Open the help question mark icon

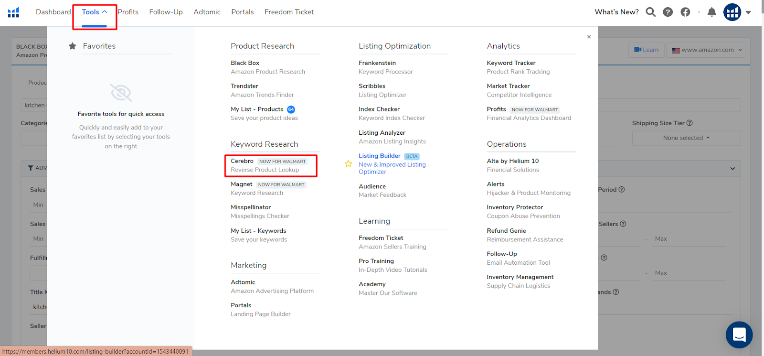(x=668, y=12)
